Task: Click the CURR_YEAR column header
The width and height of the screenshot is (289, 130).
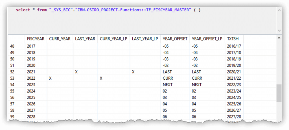Action: click(60, 39)
